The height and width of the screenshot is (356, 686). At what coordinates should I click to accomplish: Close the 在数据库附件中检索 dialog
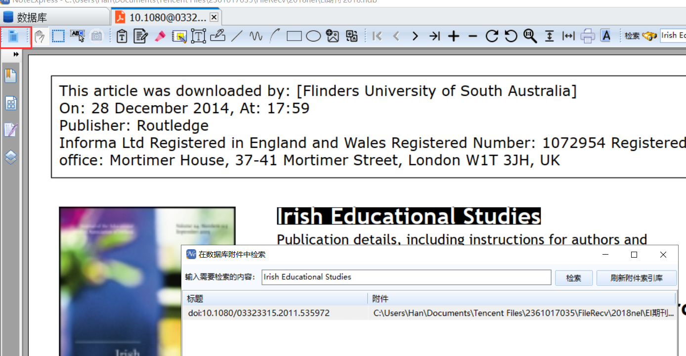pos(663,255)
